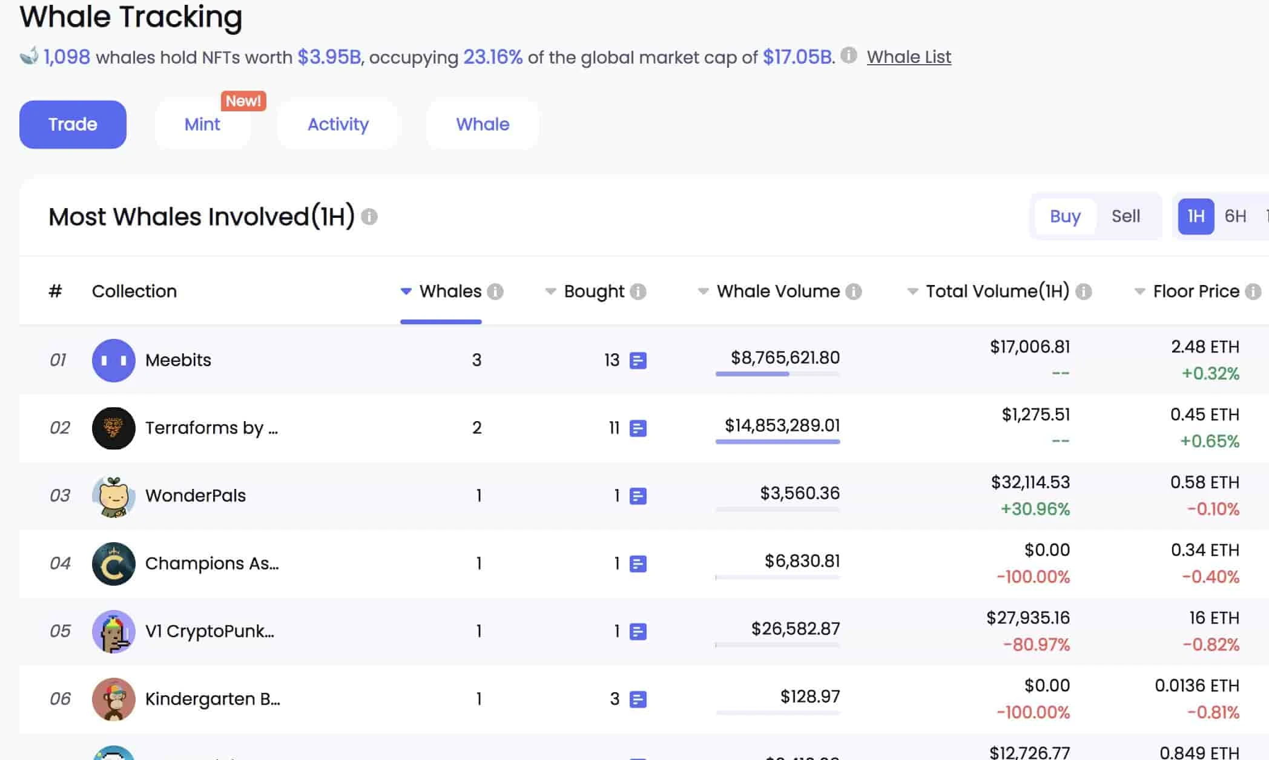The image size is (1269, 760).
Task: Open the Activity tab
Action: point(338,125)
